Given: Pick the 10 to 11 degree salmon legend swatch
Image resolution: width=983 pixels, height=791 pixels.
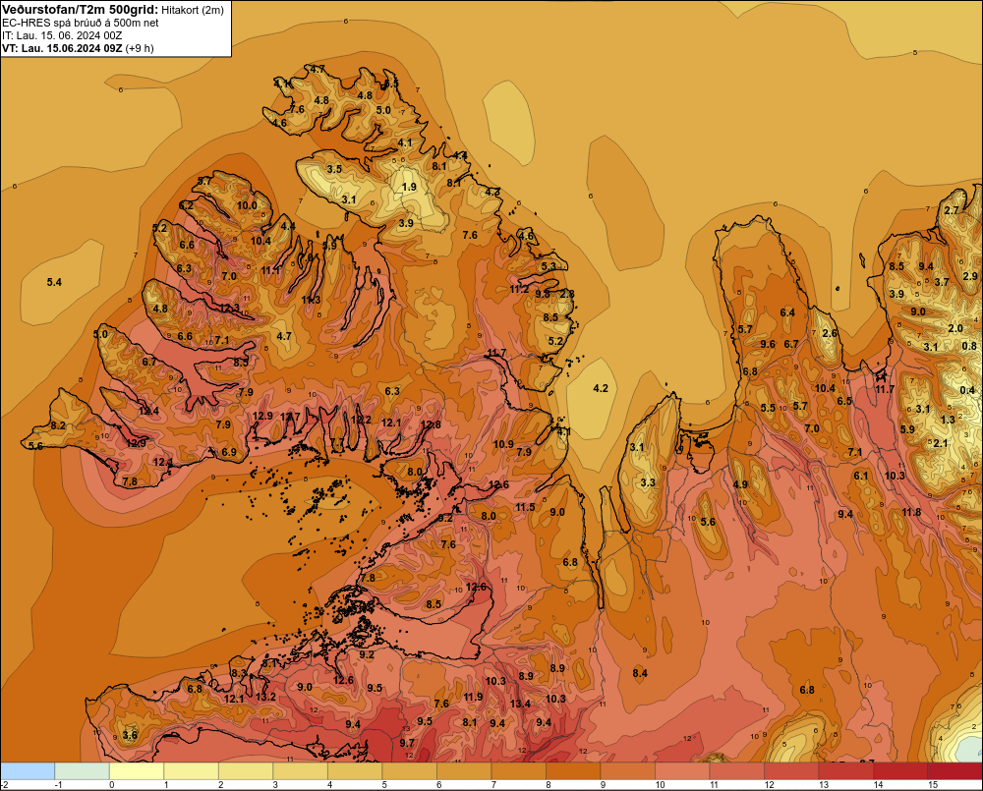Looking at the screenshot, I should (x=682, y=771).
